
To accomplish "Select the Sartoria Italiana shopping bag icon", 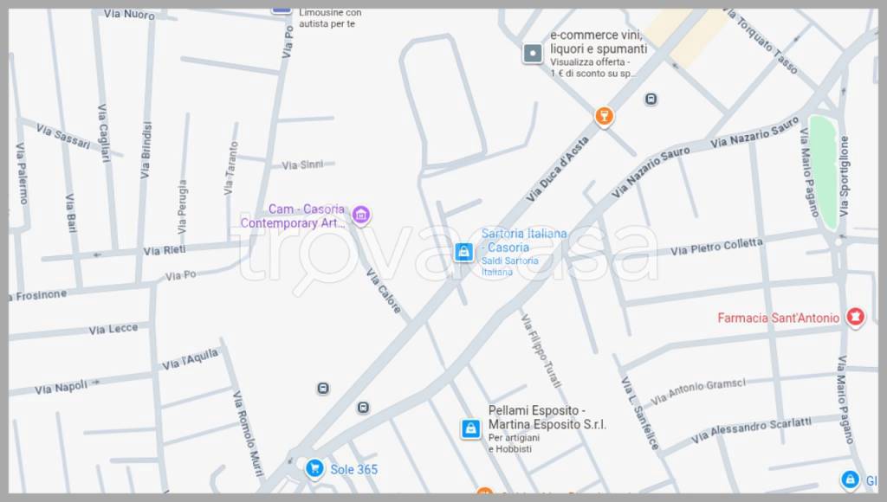I will [464, 252].
